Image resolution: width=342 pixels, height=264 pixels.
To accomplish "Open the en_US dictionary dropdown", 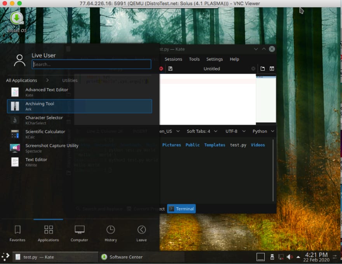I will point(169,131).
